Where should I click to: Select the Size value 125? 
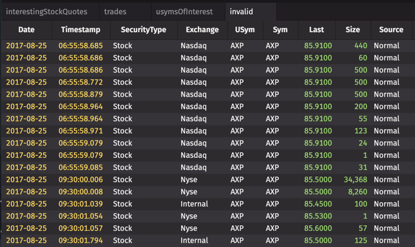tap(360, 241)
